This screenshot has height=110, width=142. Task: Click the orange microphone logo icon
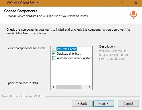coord(134,15)
